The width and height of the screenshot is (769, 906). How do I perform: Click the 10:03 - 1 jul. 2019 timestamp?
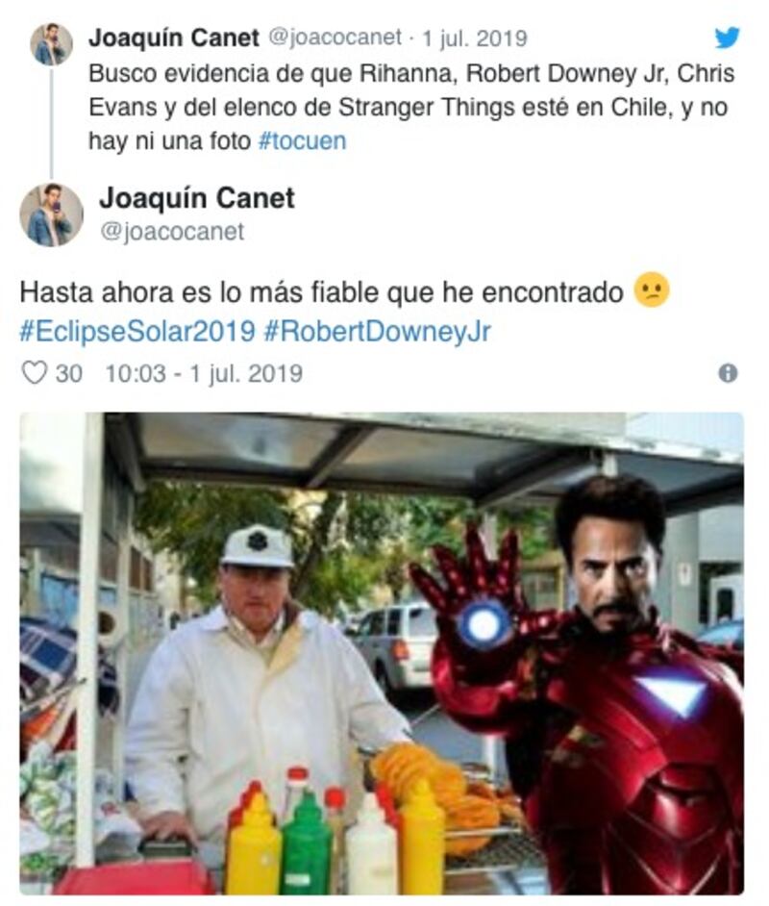[x=204, y=374]
